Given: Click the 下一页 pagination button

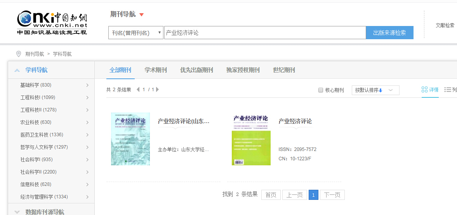Looking at the screenshot, I should coord(332,195).
